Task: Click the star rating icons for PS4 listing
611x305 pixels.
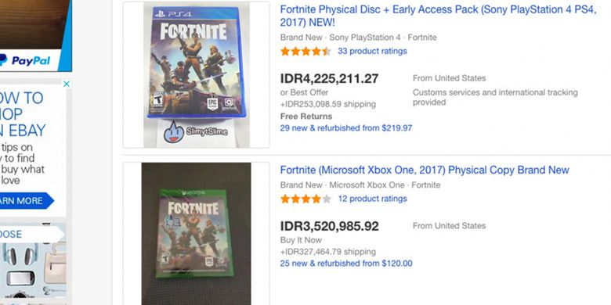Action: pos(305,51)
